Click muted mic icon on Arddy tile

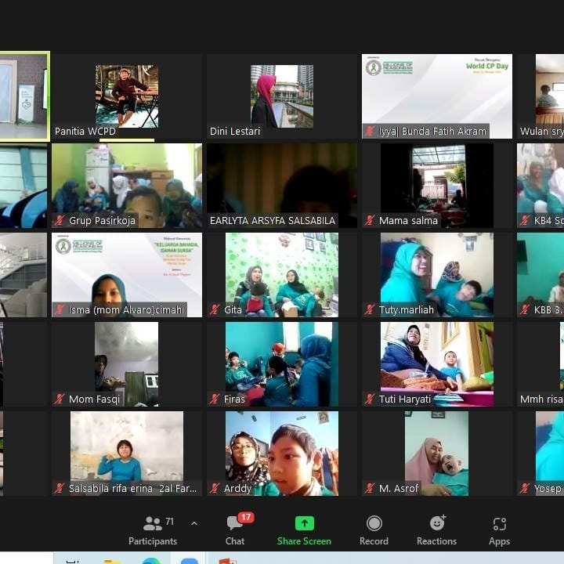pos(215,488)
